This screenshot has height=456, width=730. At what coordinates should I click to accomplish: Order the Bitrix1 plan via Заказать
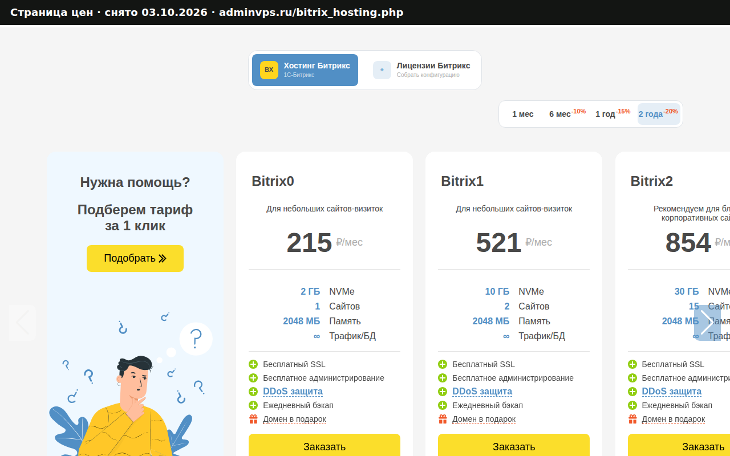pos(514,445)
